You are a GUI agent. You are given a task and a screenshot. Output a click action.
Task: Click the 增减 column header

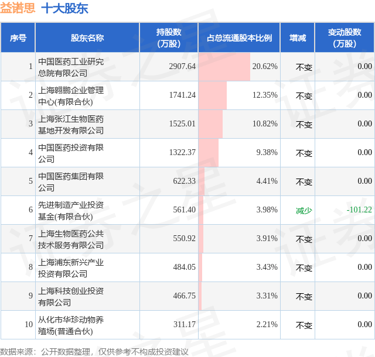tap(298, 38)
